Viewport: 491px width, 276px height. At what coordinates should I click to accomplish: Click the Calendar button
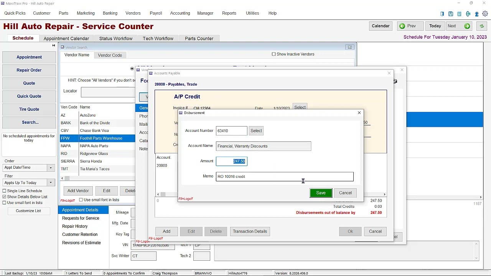click(x=381, y=26)
